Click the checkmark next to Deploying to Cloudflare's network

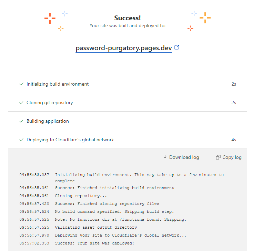coord(21,140)
